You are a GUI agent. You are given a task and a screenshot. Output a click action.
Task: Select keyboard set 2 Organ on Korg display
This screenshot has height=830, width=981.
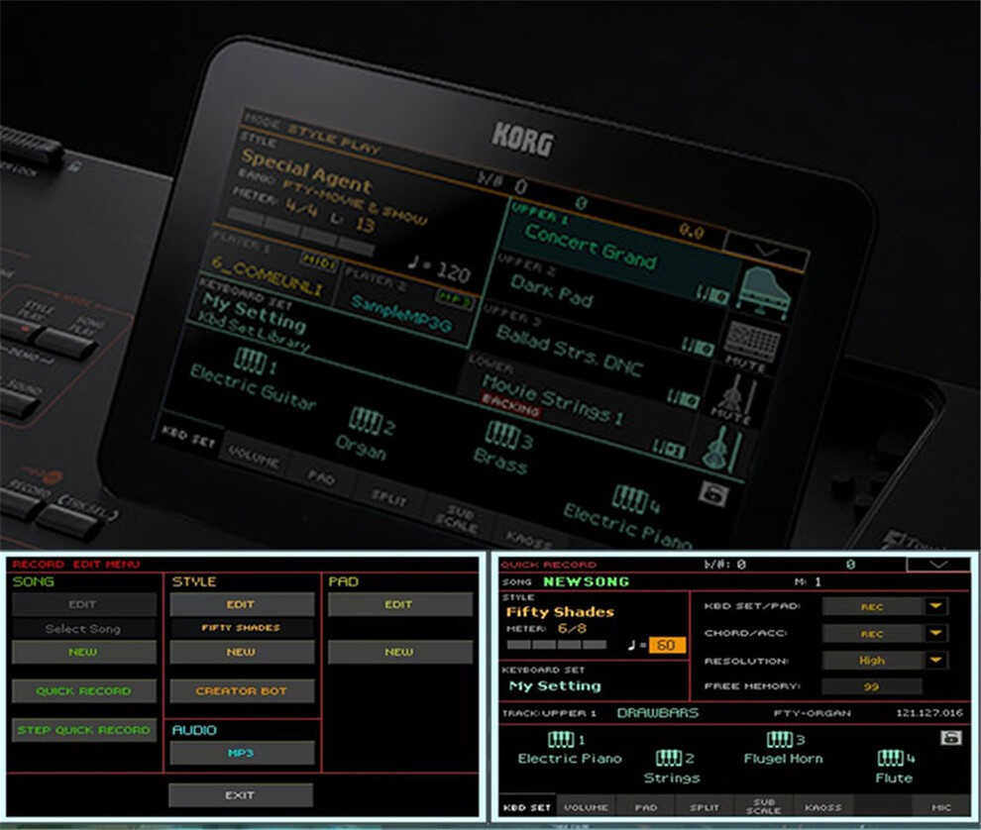pos(368,434)
